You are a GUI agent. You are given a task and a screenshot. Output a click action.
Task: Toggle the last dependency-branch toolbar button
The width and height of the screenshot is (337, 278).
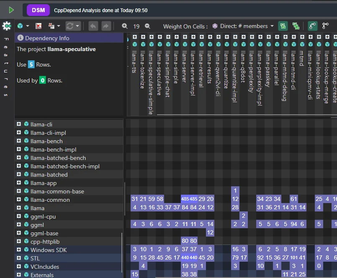pyautogui.click(x=325, y=26)
